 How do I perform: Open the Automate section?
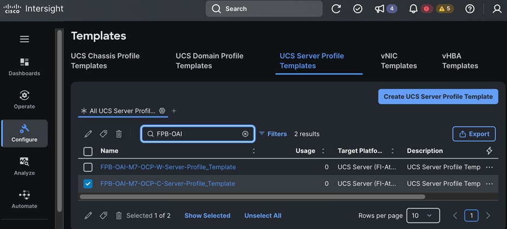pyautogui.click(x=24, y=199)
